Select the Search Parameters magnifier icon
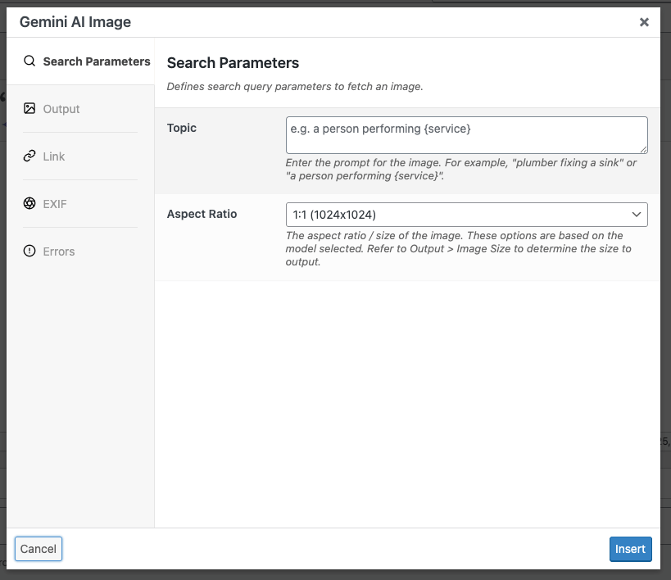Image resolution: width=671 pixels, height=580 pixels. pyautogui.click(x=29, y=61)
